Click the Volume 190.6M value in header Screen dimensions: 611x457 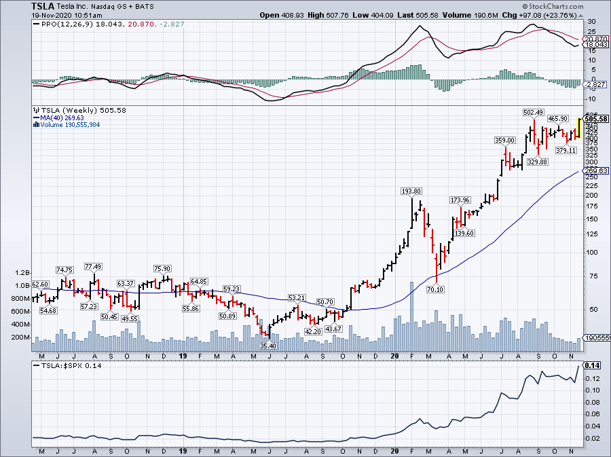pos(470,15)
